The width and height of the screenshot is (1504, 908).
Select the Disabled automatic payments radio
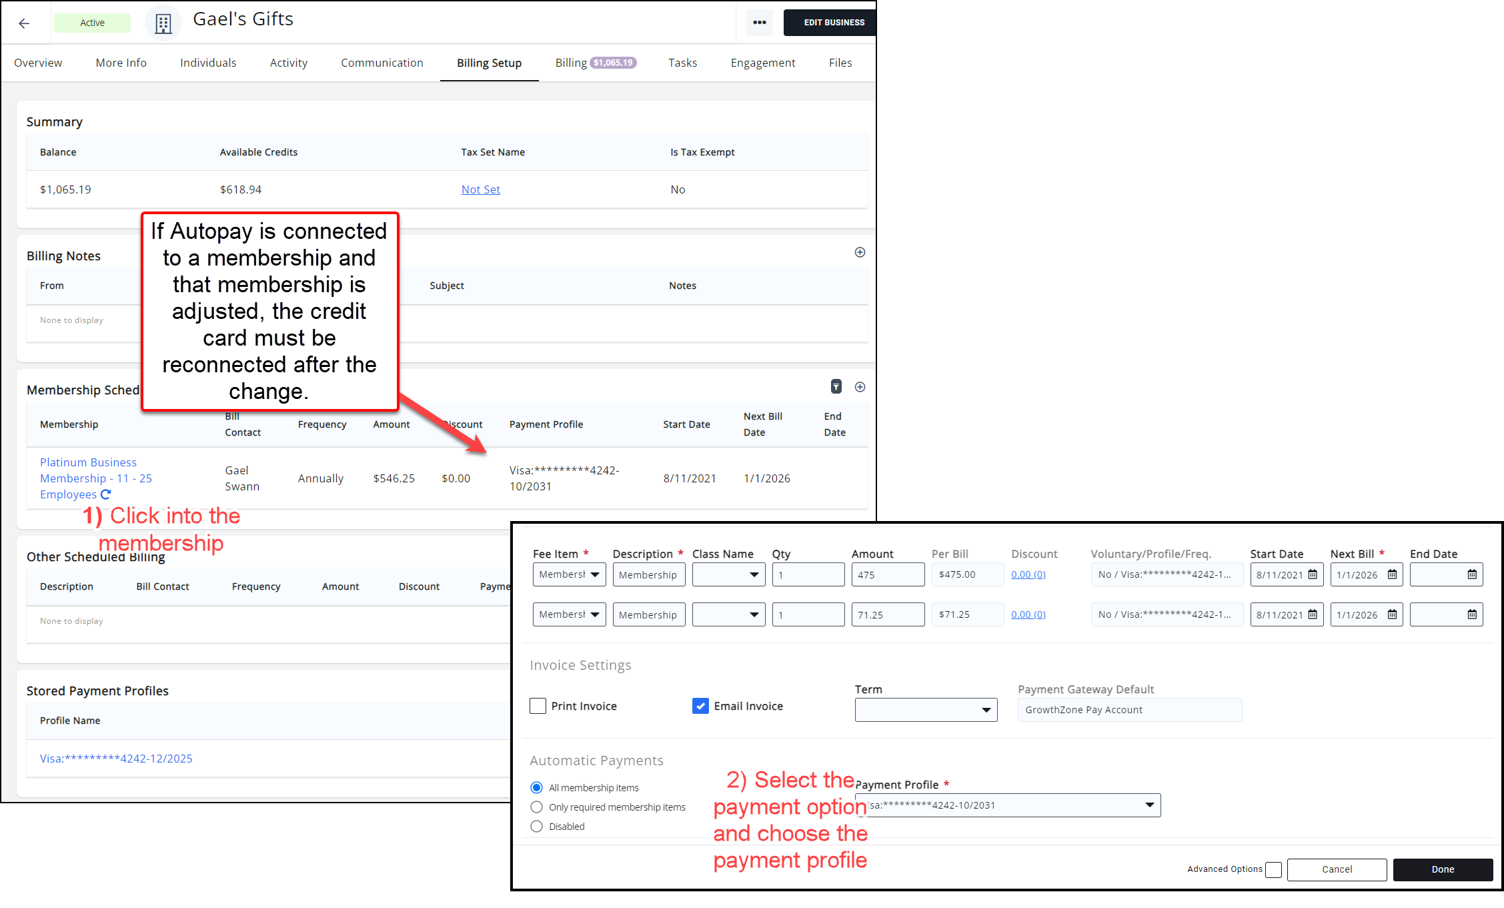537,827
